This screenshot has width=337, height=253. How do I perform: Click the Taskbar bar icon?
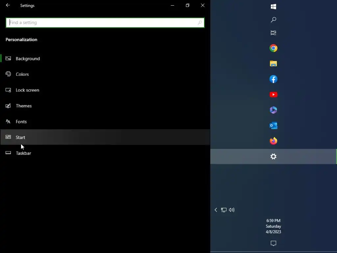[8, 153]
